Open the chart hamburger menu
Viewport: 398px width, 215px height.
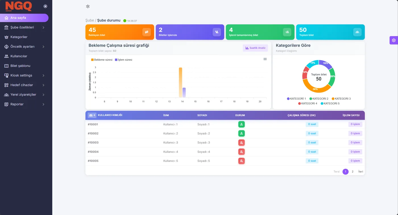click(265, 59)
